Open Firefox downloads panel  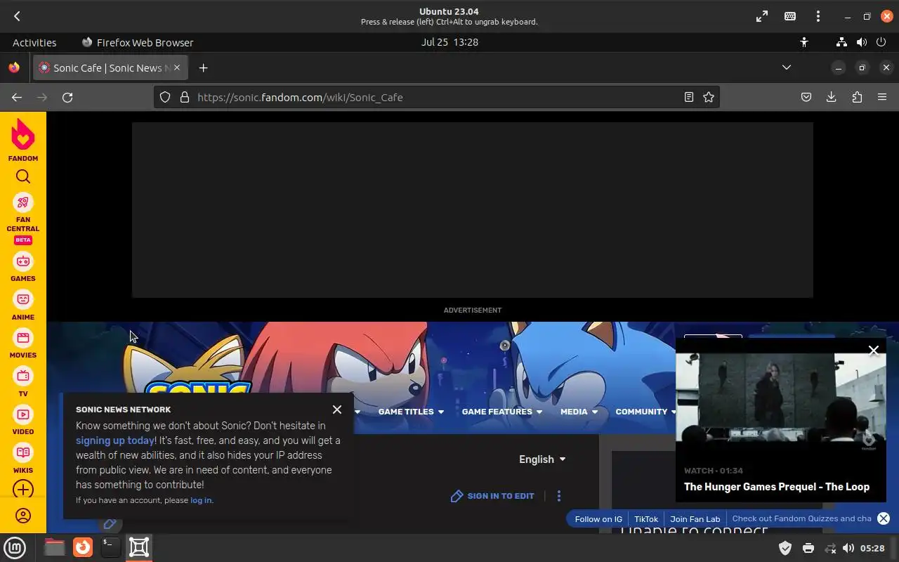[832, 98]
